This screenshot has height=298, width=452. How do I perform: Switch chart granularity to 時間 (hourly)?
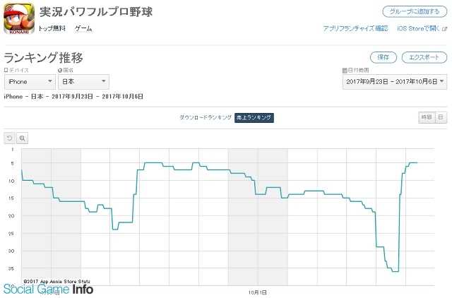(427, 117)
